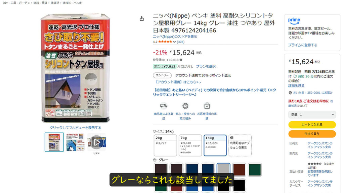Click the safety and security badge icon
The width and height of the screenshot is (344, 193).
185,106
